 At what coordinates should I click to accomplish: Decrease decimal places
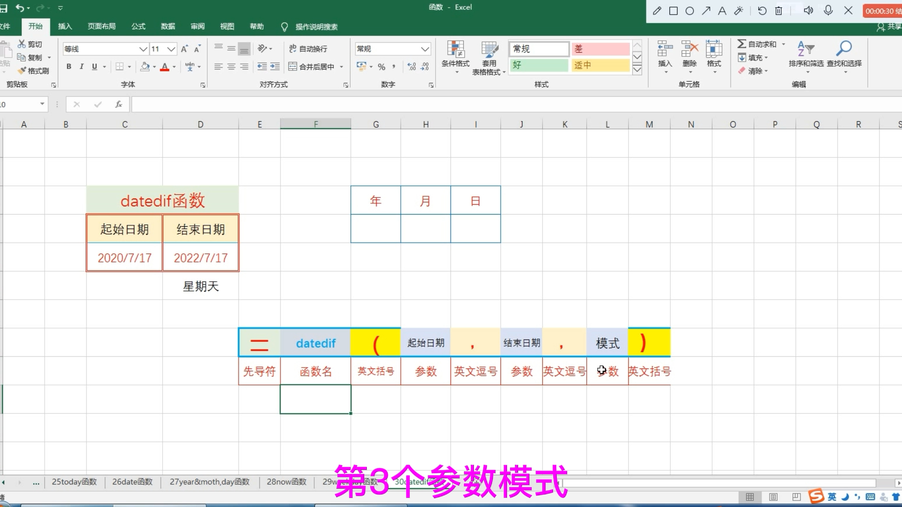coord(425,67)
